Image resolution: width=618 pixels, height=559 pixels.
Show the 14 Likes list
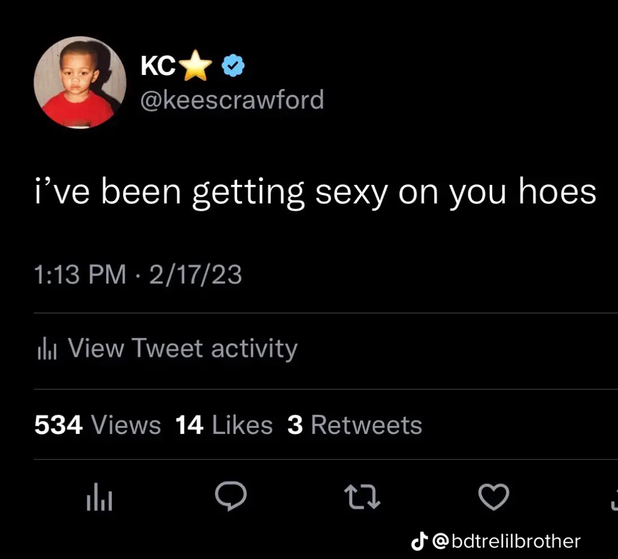pos(223,424)
